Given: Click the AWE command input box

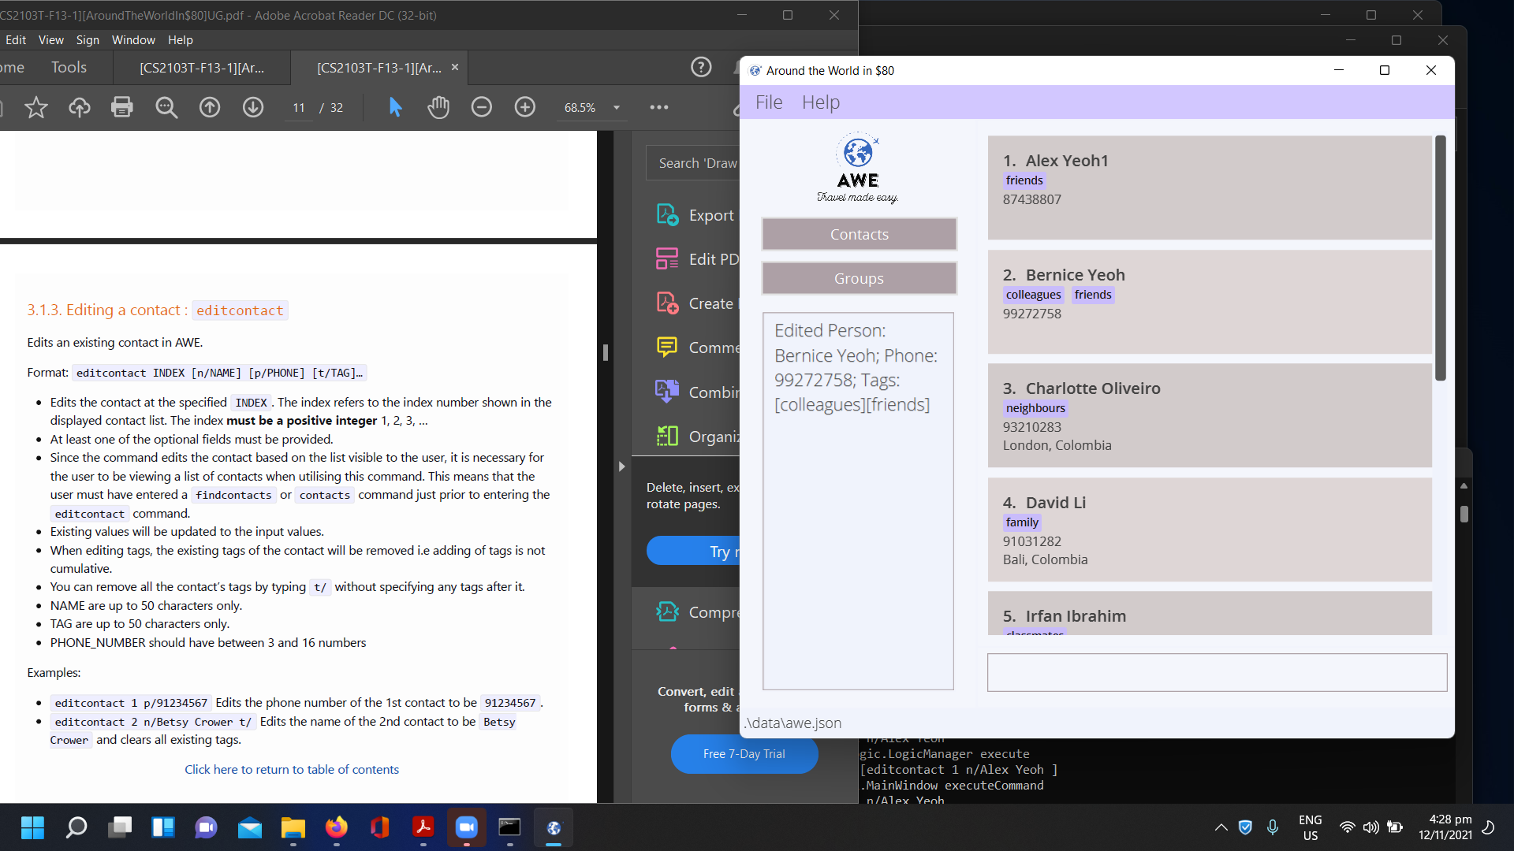Looking at the screenshot, I should pyautogui.click(x=1217, y=672).
